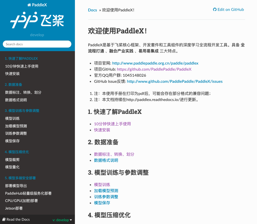Click sidebar caption 3. 模型训练与参数调整

[22, 111]
